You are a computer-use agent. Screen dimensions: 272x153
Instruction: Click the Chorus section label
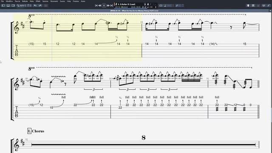[38, 131]
